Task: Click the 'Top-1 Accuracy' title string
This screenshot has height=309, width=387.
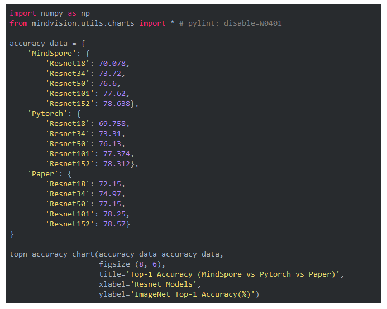Action: point(234,274)
